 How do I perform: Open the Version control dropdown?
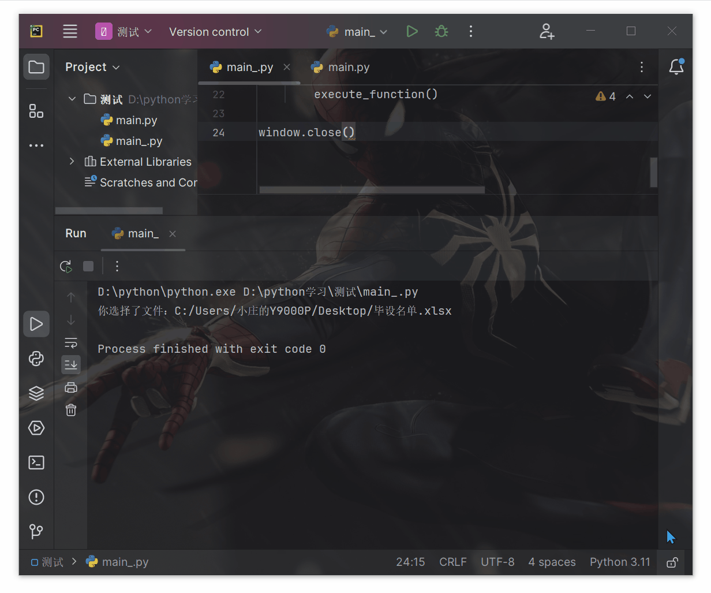tap(215, 32)
